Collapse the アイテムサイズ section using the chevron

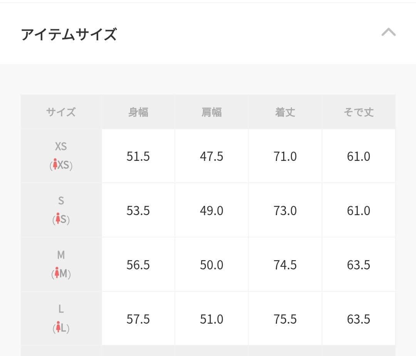point(389,32)
